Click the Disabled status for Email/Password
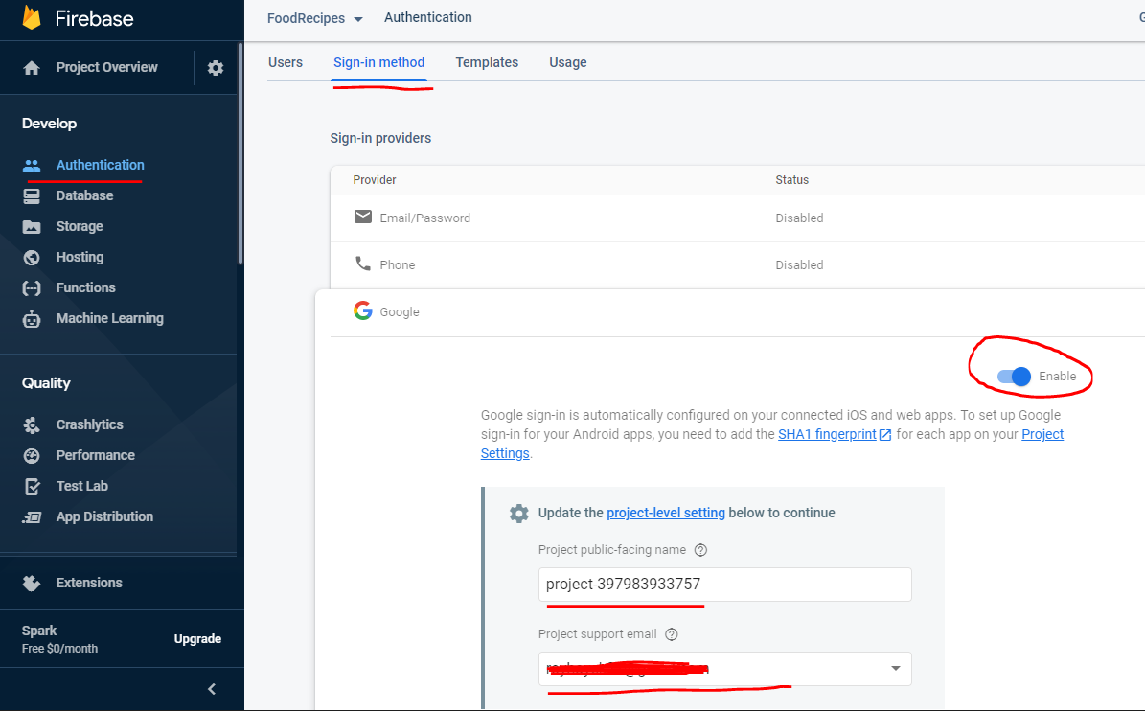This screenshot has height=711, width=1145. [x=800, y=218]
